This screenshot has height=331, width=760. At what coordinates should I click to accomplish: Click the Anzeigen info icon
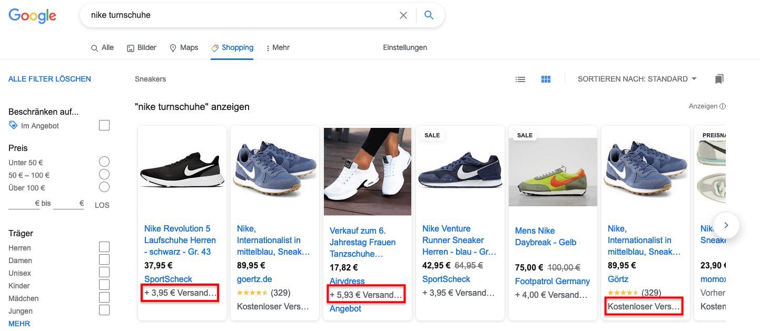click(723, 106)
